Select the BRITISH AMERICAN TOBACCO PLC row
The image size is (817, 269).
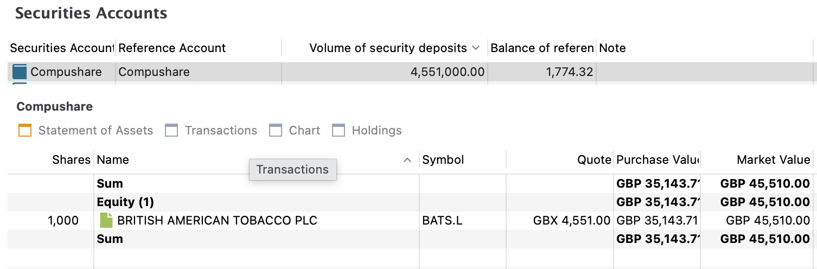[217, 221]
